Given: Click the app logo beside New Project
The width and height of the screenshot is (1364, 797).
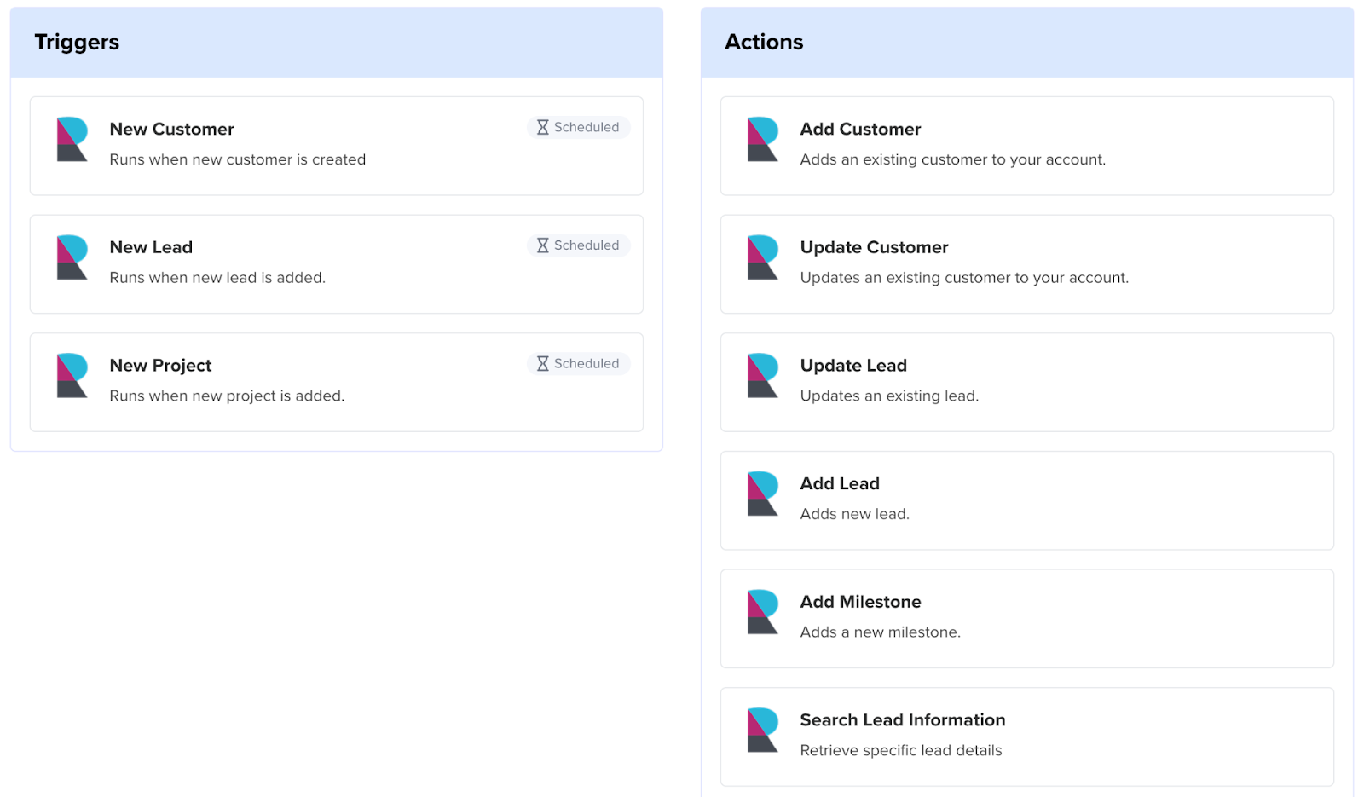Looking at the screenshot, I should click(72, 376).
